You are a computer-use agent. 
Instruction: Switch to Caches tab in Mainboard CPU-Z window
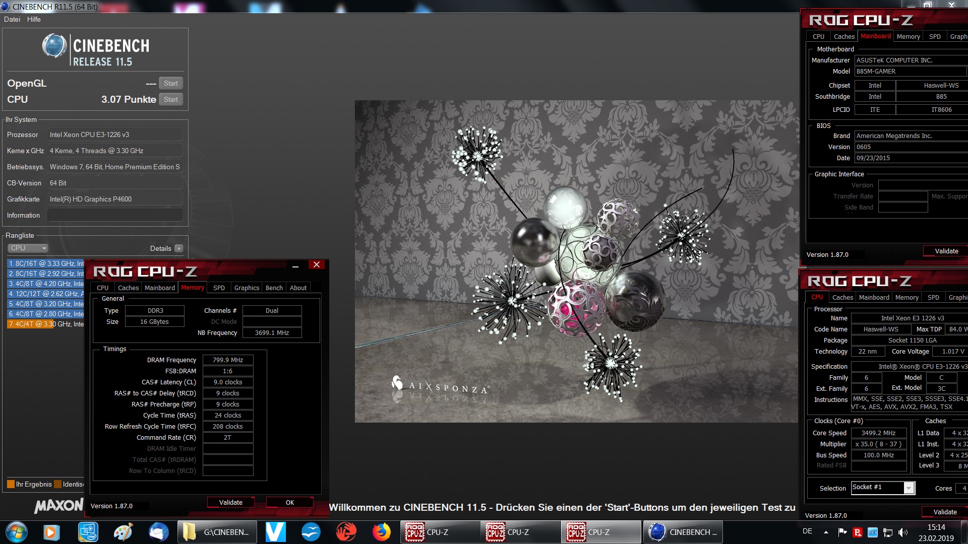tap(844, 36)
